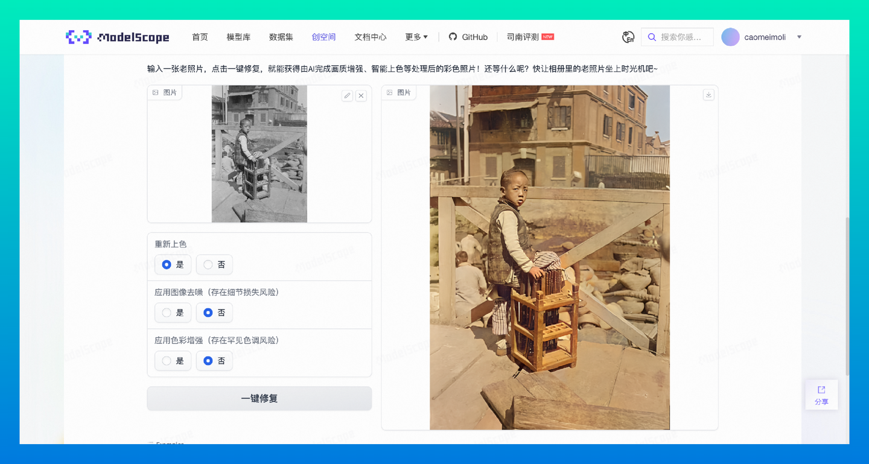
Task: Open 文档中心 in the navigation
Action: coord(371,37)
